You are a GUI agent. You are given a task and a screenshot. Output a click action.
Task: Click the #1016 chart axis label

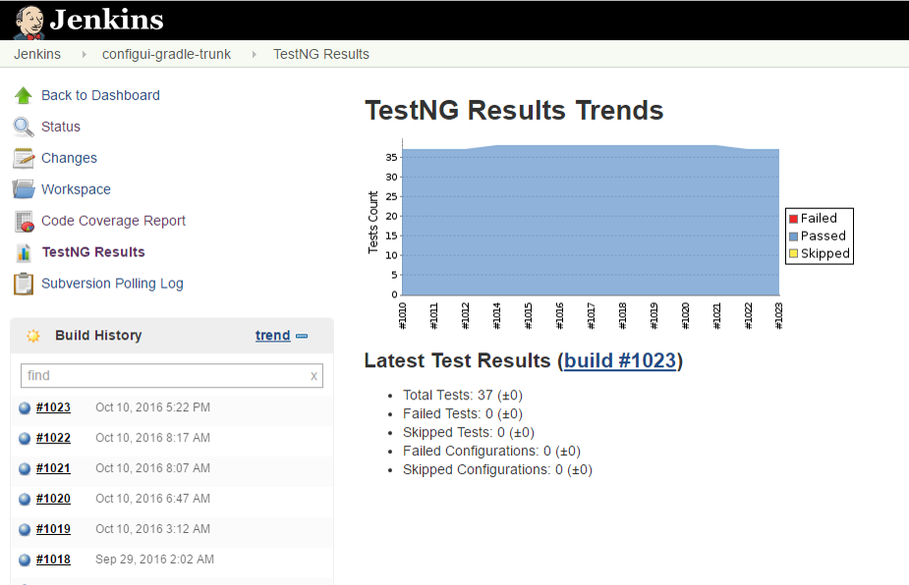click(x=559, y=316)
